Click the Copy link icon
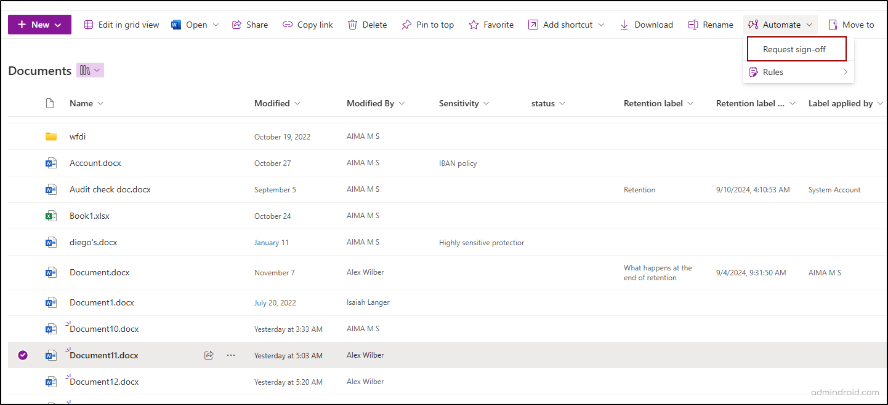888x405 pixels. [288, 25]
